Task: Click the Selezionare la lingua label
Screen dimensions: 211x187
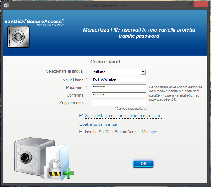Action: (x=65, y=71)
